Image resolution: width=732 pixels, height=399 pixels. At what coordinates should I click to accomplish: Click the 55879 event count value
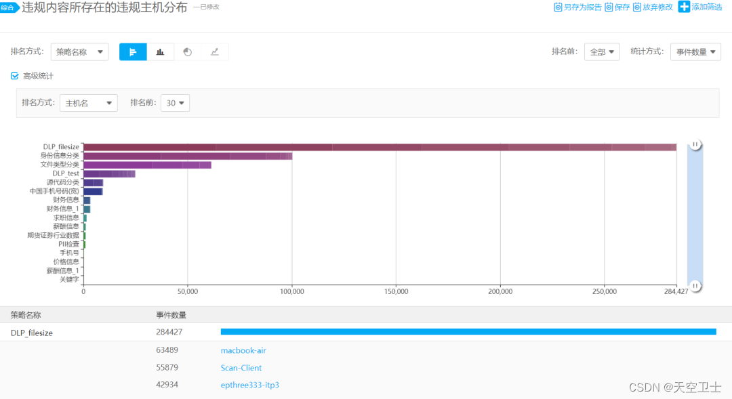pyautogui.click(x=167, y=367)
